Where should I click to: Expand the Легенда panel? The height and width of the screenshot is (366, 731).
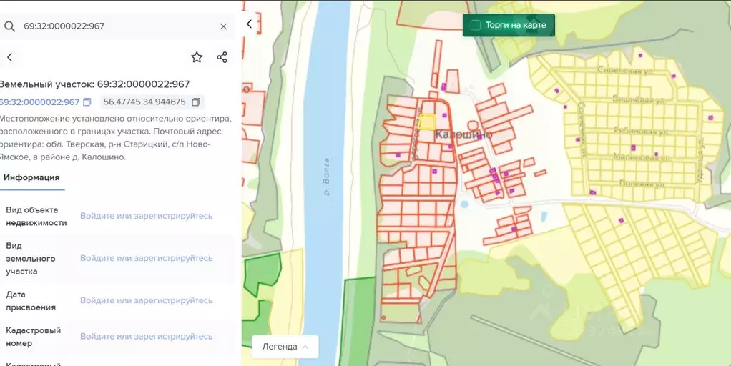click(x=285, y=347)
